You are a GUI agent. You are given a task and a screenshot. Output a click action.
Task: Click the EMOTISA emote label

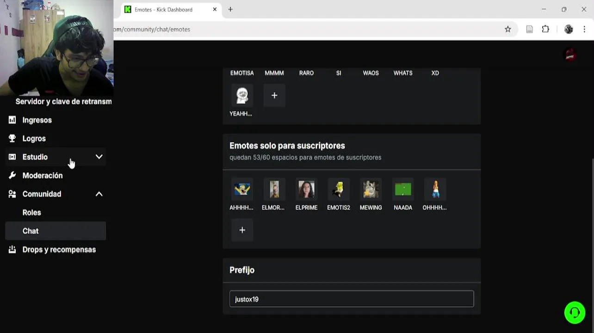(x=242, y=73)
